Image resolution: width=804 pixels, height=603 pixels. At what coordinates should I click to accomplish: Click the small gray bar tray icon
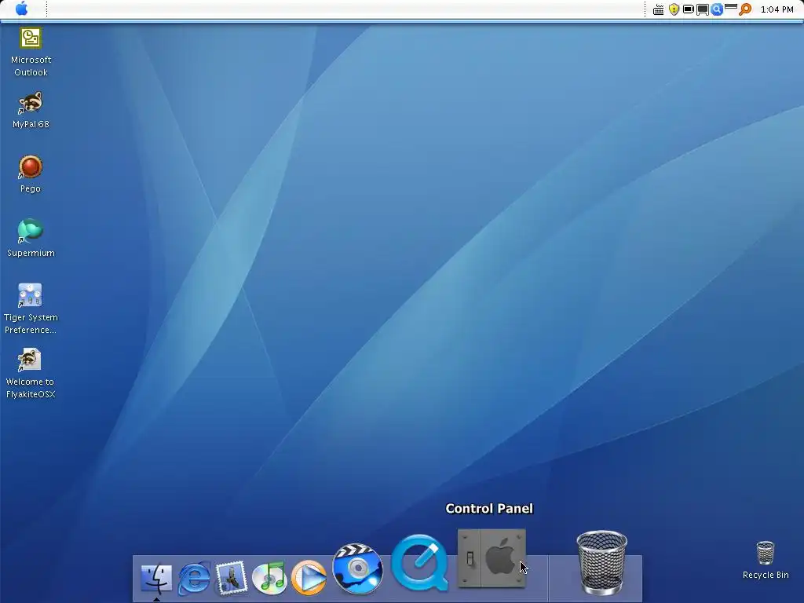[x=731, y=6]
